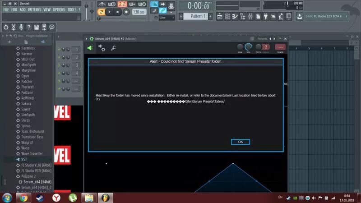Click channel 3 button in channel rack

pyautogui.click(x=76, y=65)
